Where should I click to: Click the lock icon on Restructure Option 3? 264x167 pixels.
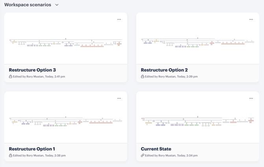pos(10,76)
